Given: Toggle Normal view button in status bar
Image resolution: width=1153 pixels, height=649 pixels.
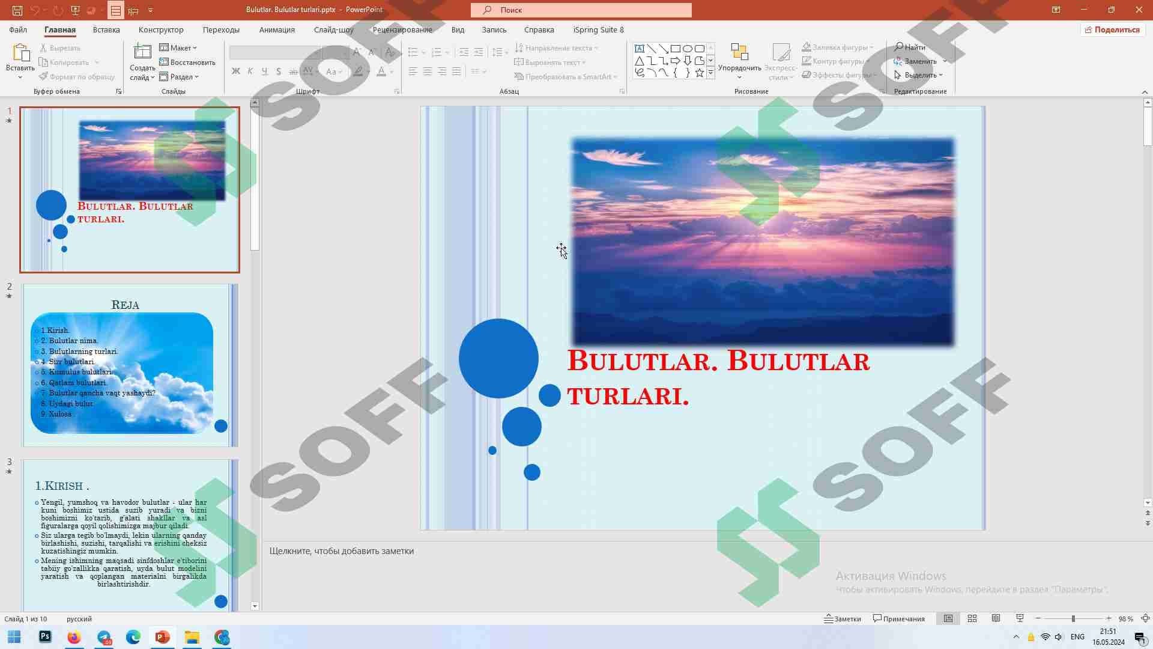Looking at the screenshot, I should coord(948,618).
